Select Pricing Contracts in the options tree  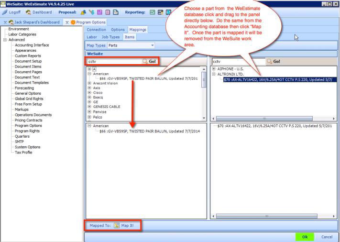click(x=28, y=121)
